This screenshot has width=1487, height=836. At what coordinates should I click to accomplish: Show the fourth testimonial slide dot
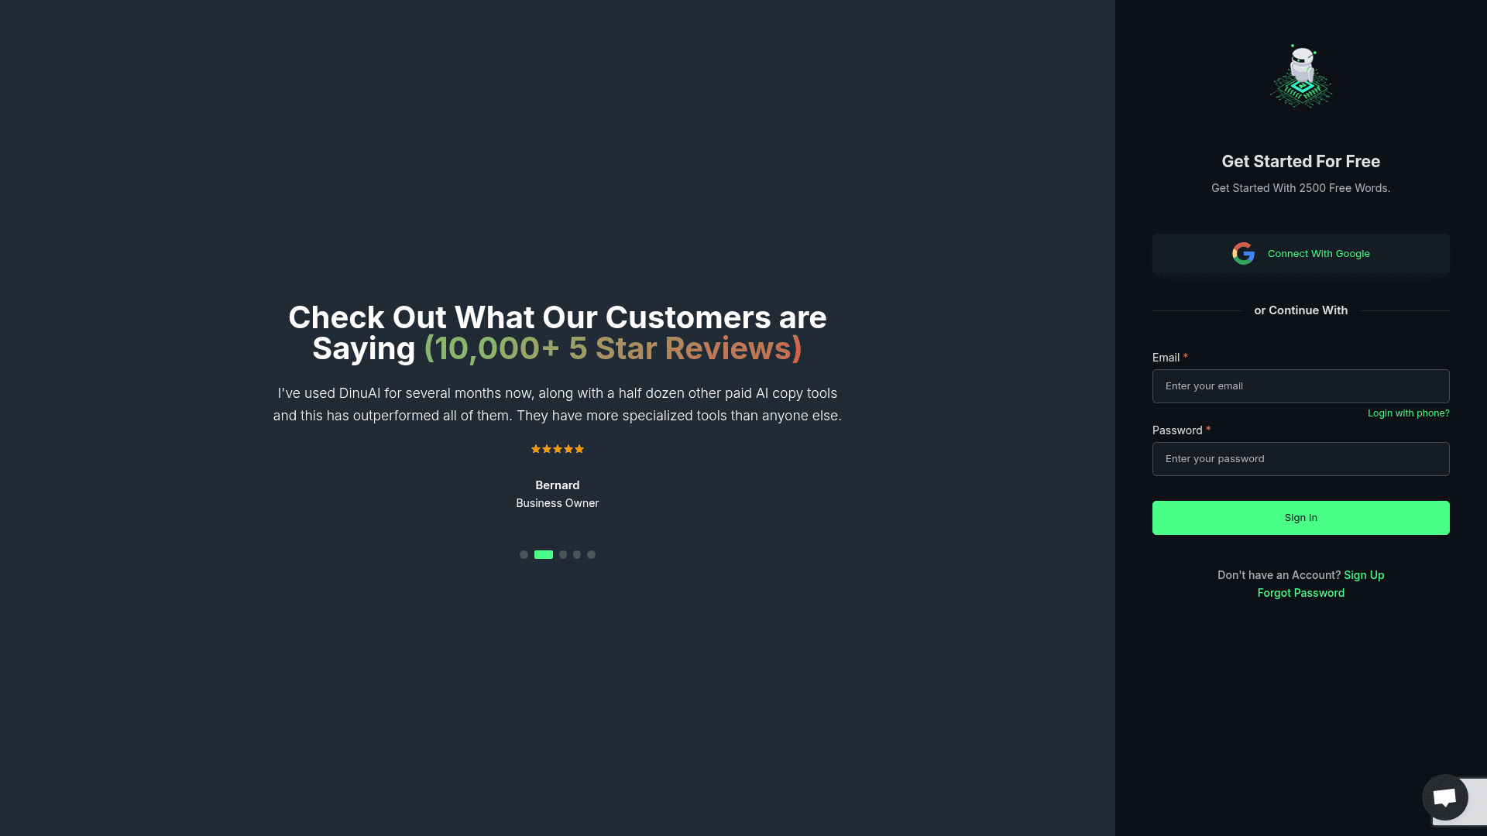pyautogui.click(x=577, y=555)
